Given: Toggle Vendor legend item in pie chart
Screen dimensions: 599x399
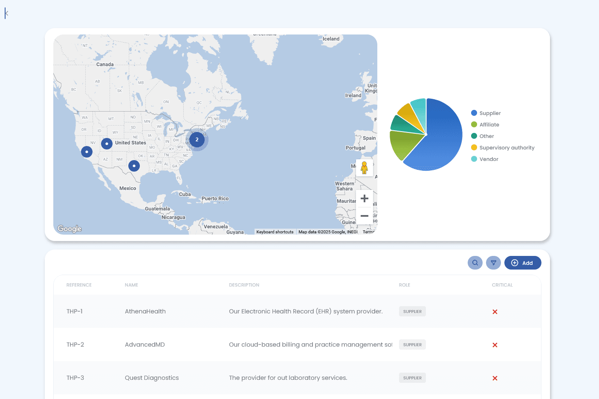Looking at the screenshot, I should (x=489, y=159).
